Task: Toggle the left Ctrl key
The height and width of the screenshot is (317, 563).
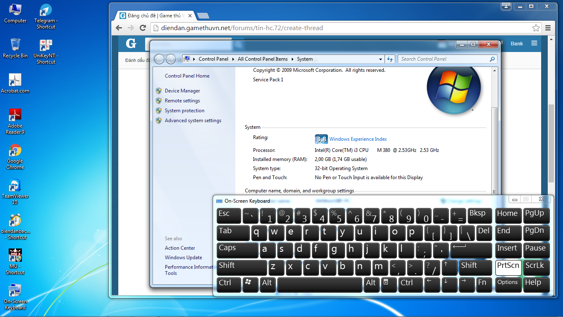Action: pos(229,285)
